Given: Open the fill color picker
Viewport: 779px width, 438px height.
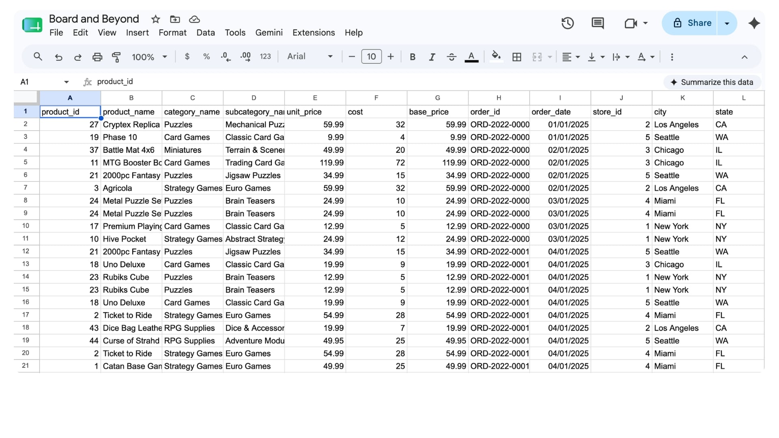Looking at the screenshot, I should (496, 56).
